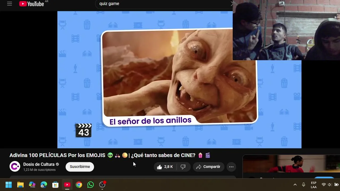Open Google Chrome from the taskbar
This screenshot has width=340, height=191.
(x=79, y=185)
